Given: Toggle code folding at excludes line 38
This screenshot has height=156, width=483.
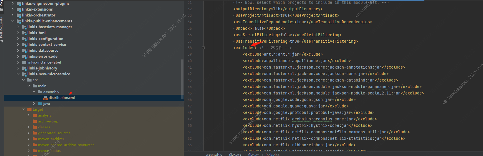Looking at the screenshot, I should pyautogui.click(x=203, y=48).
